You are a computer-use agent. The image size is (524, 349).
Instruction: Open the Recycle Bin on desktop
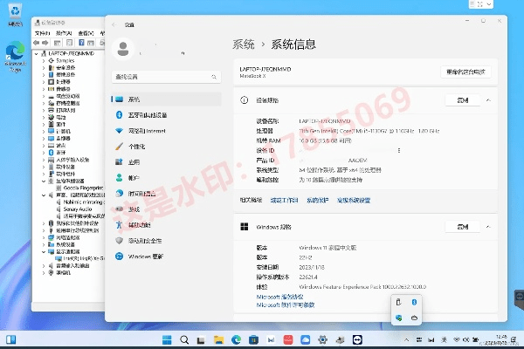pos(15,15)
